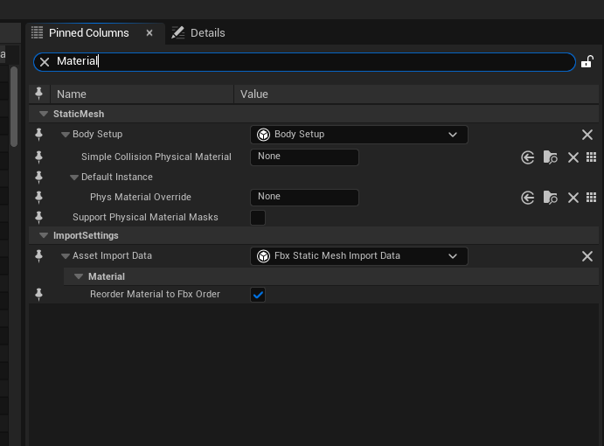604x446 pixels.
Task: Open the Body Setup dropdown
Action: click(x=358, y=135)
